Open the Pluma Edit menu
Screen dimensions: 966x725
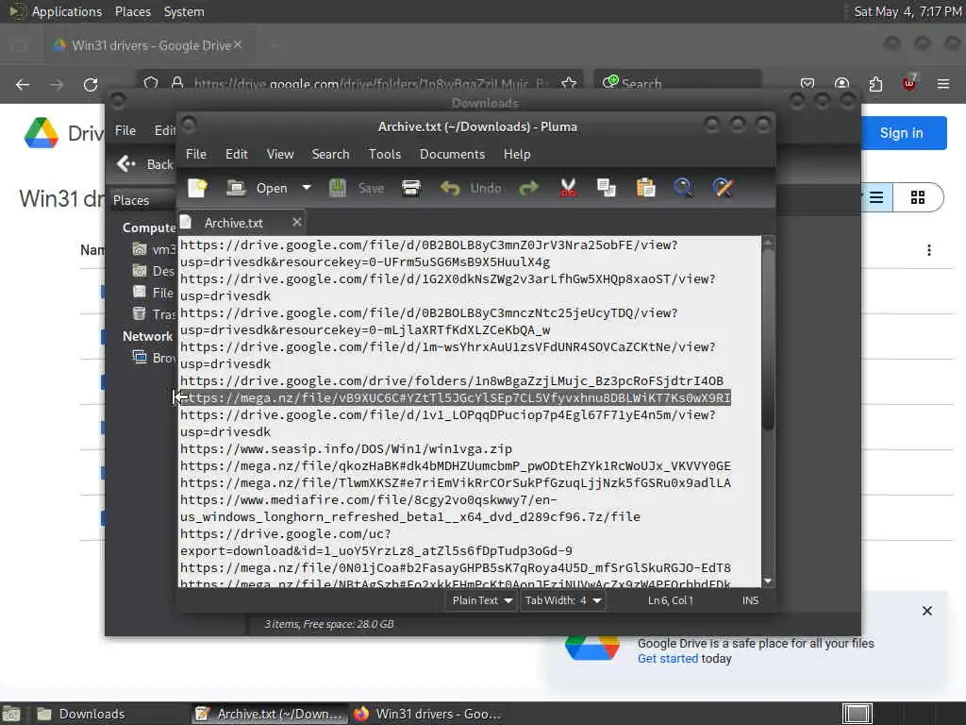point(237,154)
